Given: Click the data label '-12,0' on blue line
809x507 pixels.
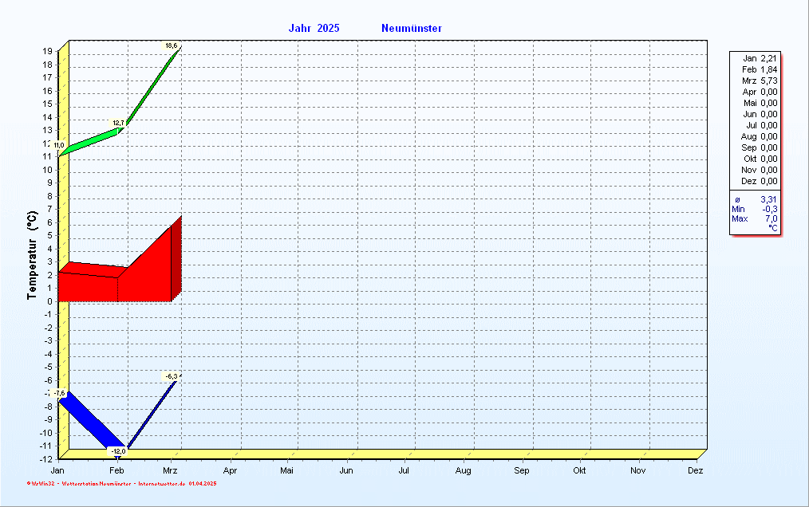Looking at the screenshot, I should point(118,451).
